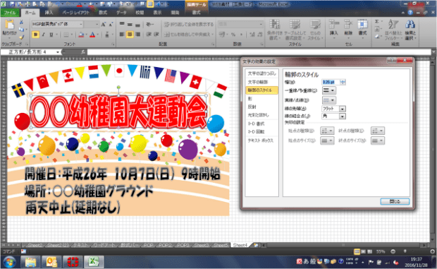Open the font size dropdown
437x269 pixels.
[x=97, y=25]
